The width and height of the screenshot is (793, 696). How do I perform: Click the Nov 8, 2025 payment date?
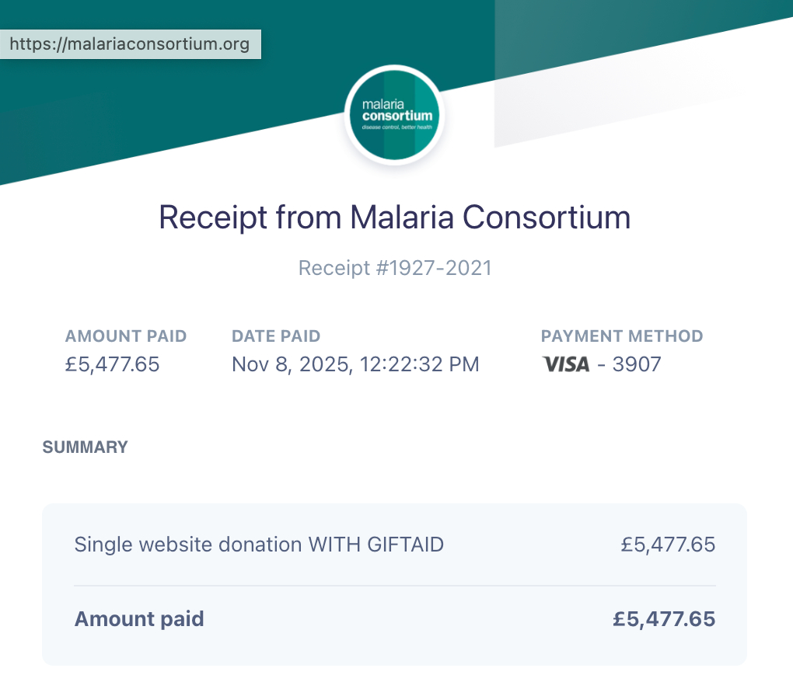(355, 364)
